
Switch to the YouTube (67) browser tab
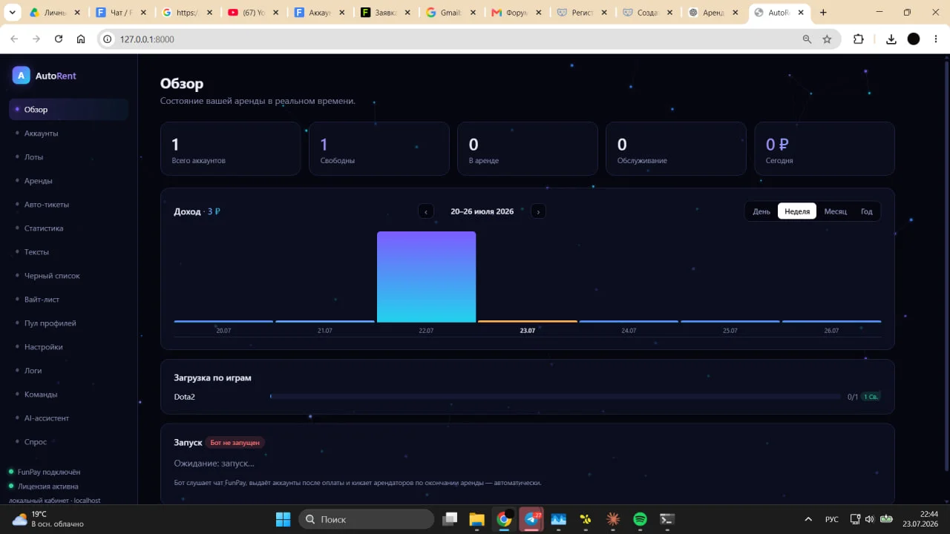point(254,13)
